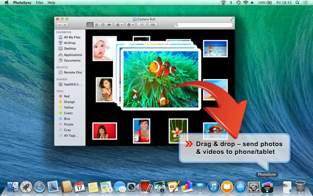Open Maps icon in Dock
Screen dimensions: 313x196
(x=106, y=187)
